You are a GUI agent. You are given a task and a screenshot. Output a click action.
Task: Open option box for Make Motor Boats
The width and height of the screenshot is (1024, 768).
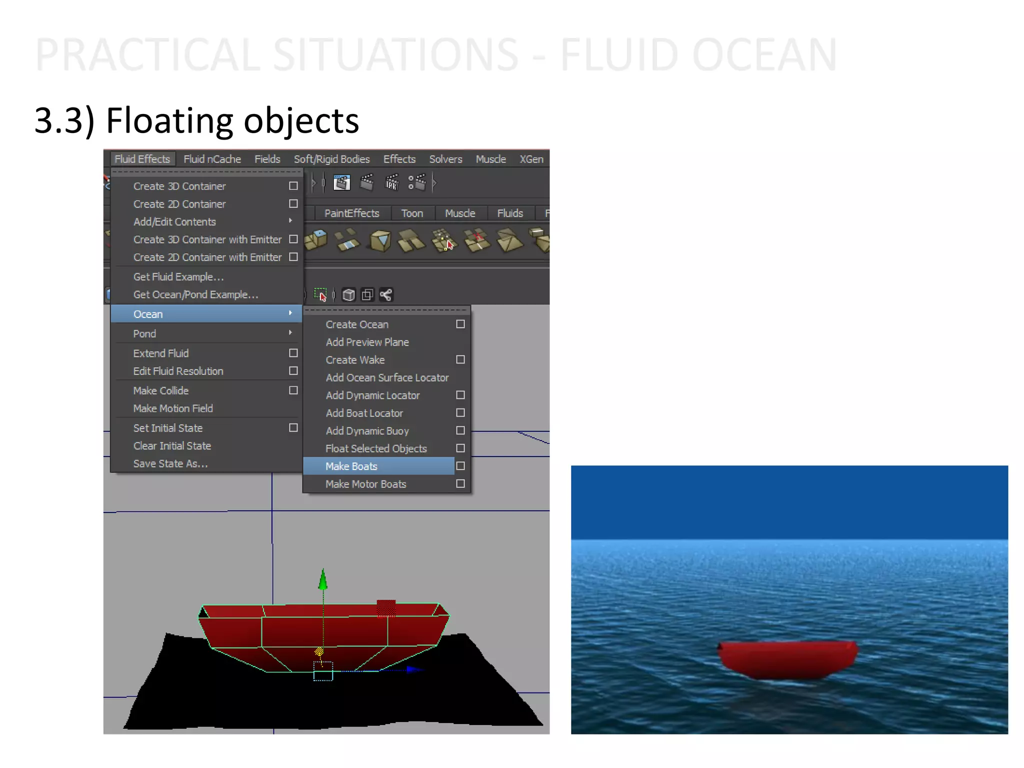click(x=460, y=484)
